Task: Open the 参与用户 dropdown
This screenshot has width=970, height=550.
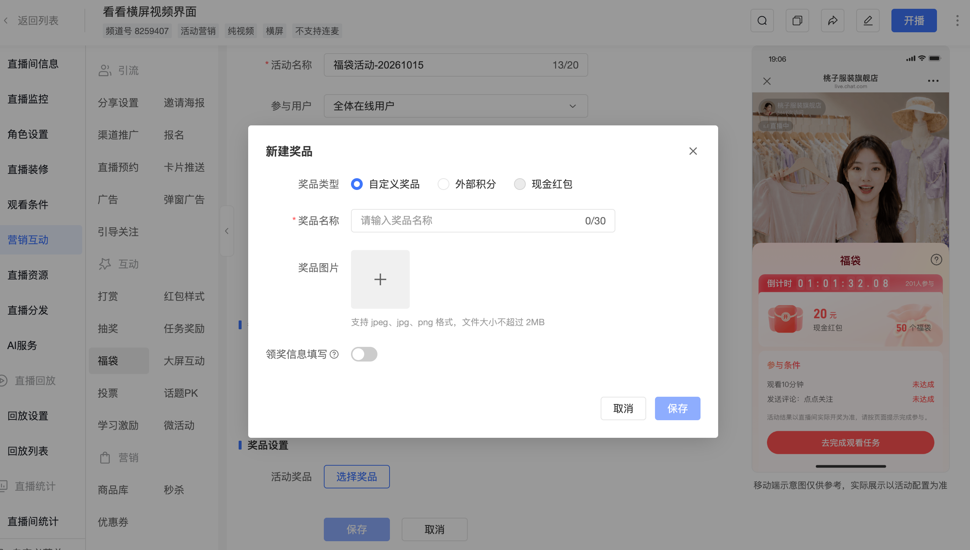Action: (456, 106)
